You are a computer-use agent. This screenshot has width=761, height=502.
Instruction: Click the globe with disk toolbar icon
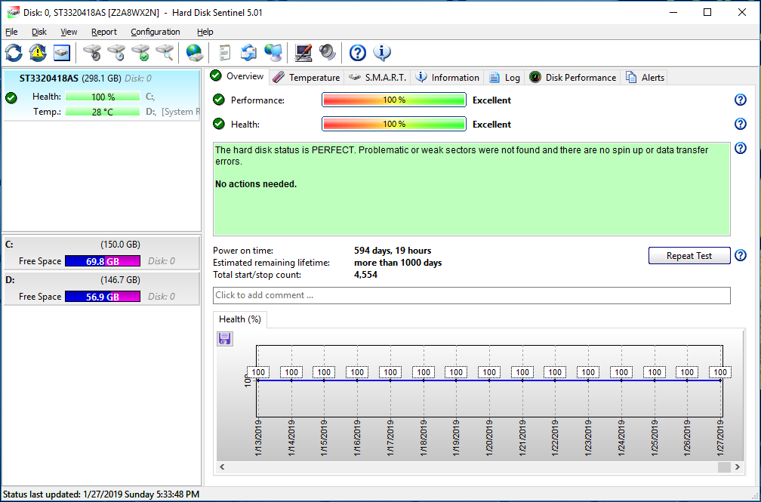pos(195,53)
